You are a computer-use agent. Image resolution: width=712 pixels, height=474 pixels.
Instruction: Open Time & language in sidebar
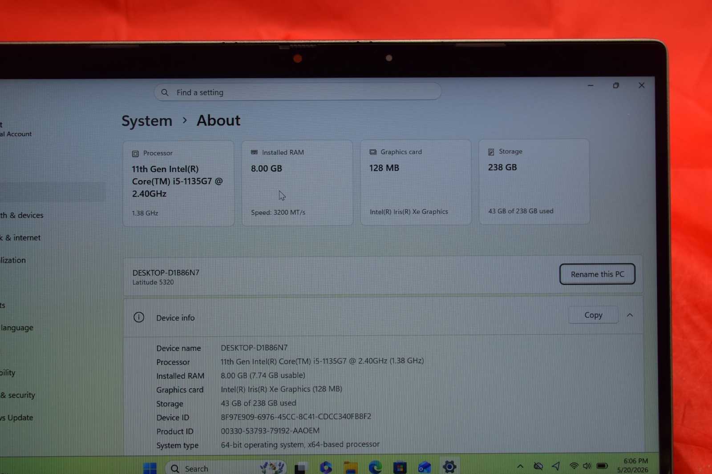(x=17, y=328)
